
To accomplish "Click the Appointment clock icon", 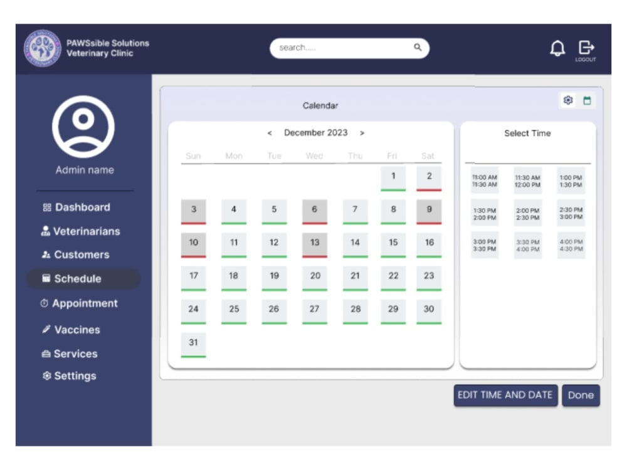I will tap(44, 303).
